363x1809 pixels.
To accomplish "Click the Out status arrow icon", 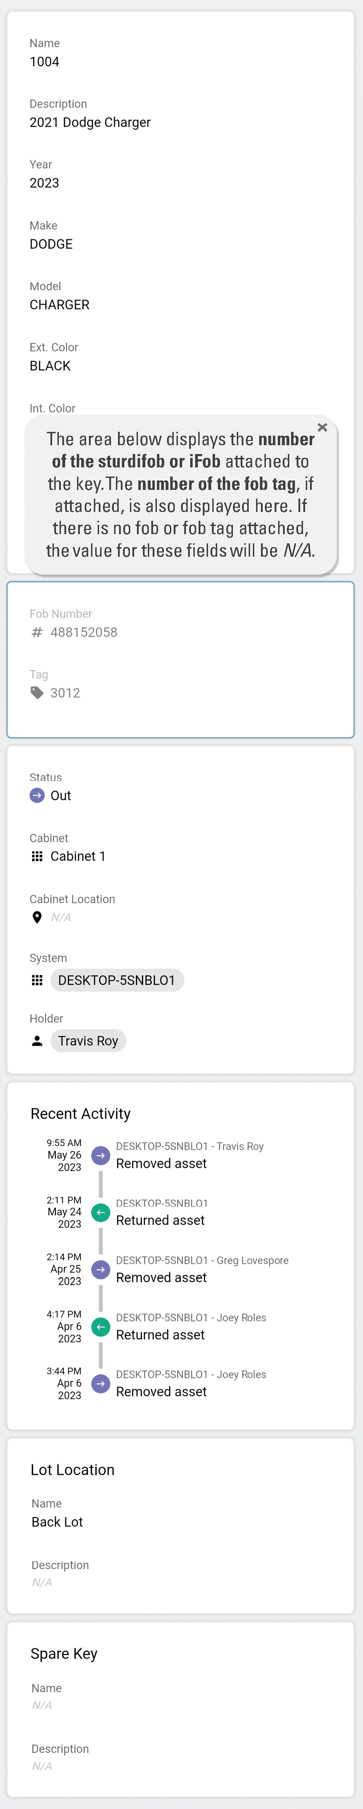I will coord(37,795).
